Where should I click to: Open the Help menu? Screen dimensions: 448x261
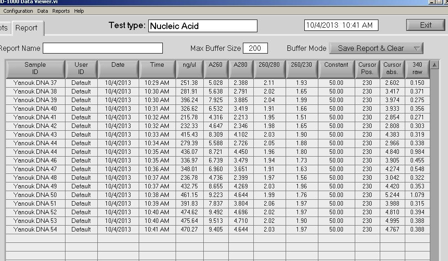(79, 11)
